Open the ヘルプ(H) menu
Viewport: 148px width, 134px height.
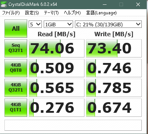pos(72,13)
